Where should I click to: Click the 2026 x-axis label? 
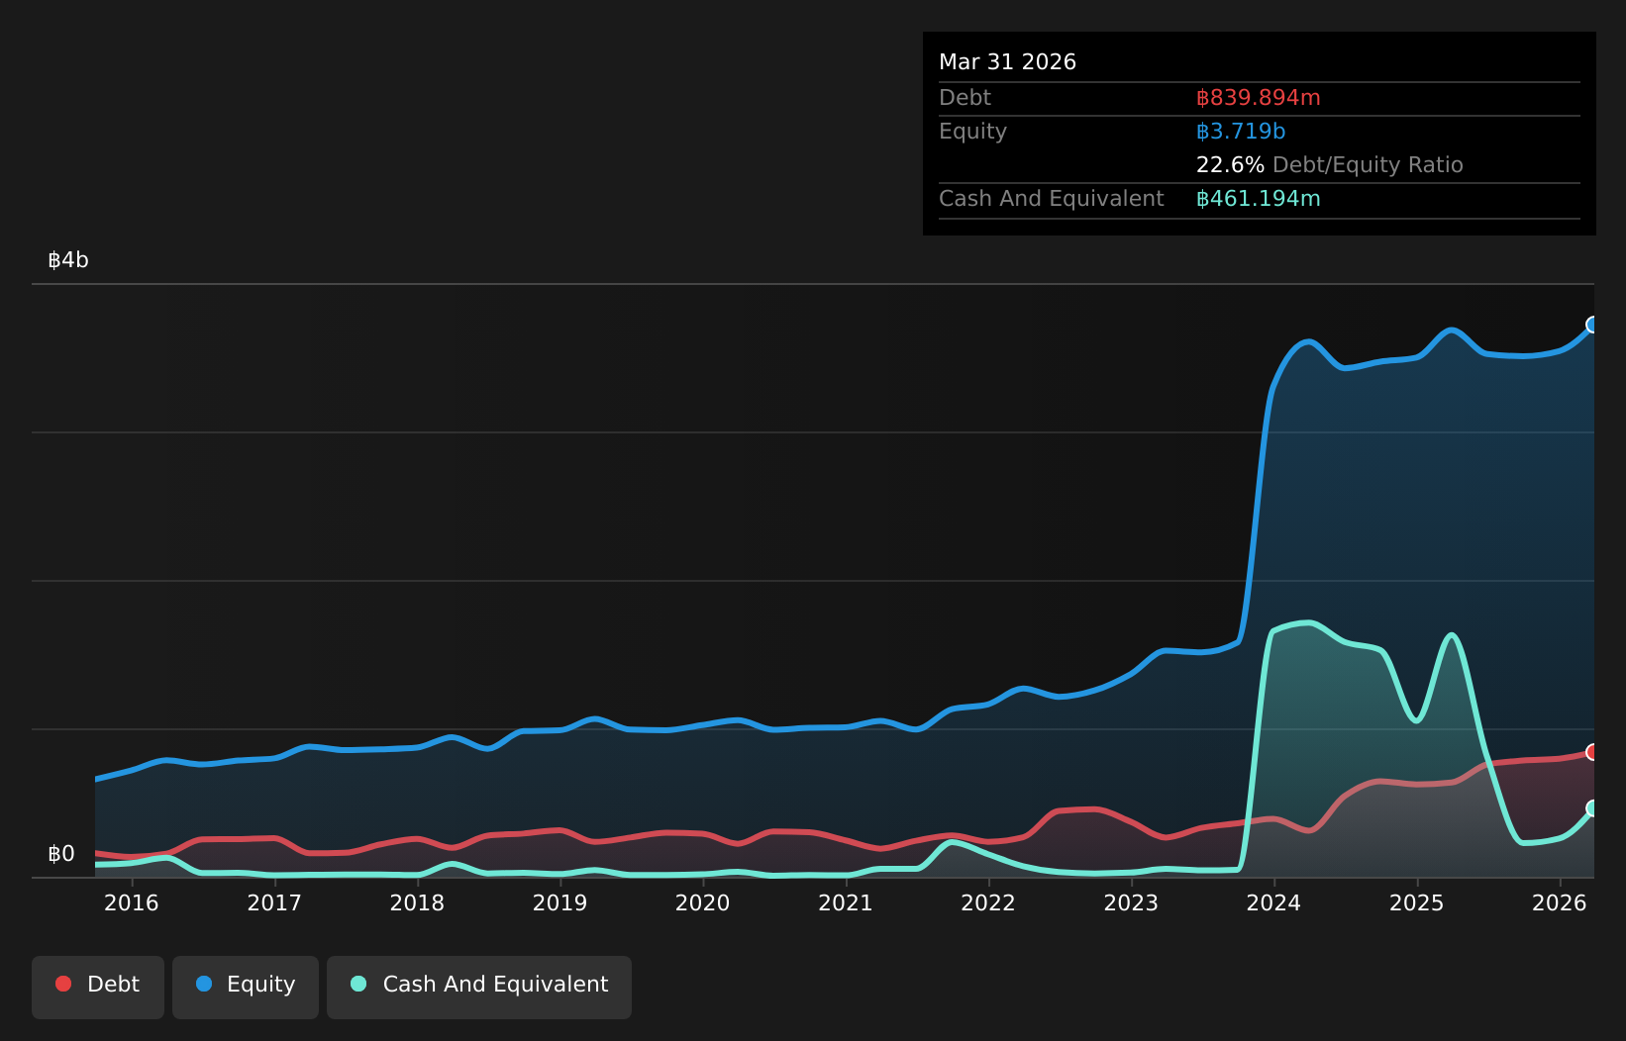coord(1560,902)
